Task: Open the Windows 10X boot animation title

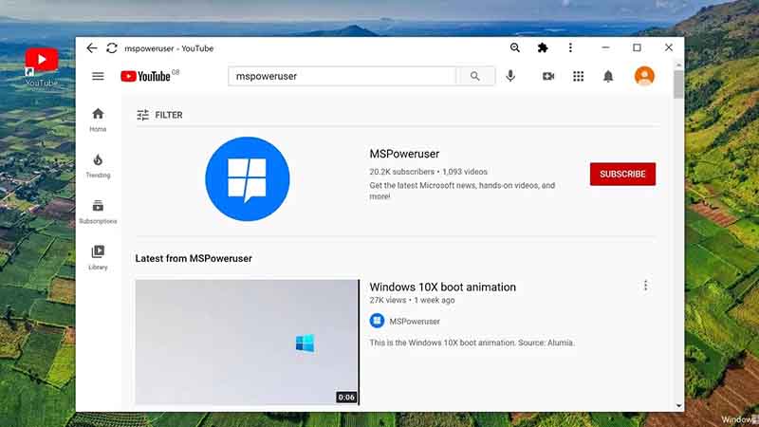Action: [442, 288]
